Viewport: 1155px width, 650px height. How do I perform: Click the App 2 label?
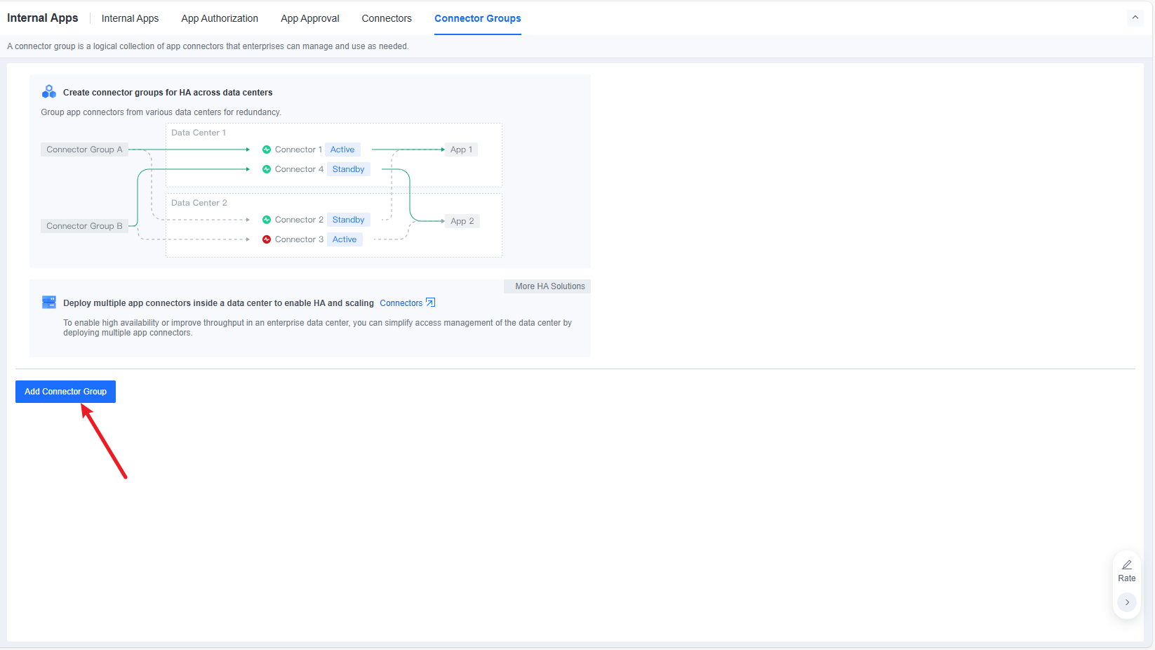click(462, 221)
